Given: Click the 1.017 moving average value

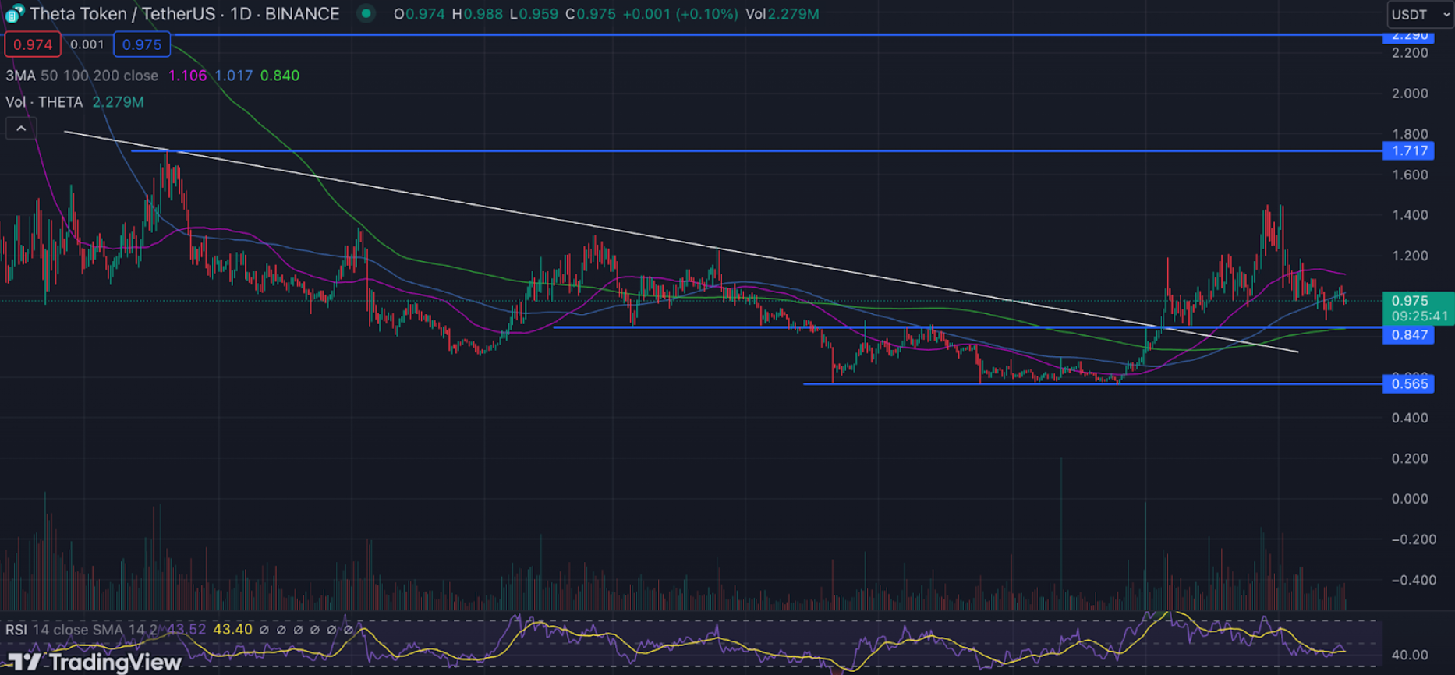Looking at the screenshot, I should (233, 76).
